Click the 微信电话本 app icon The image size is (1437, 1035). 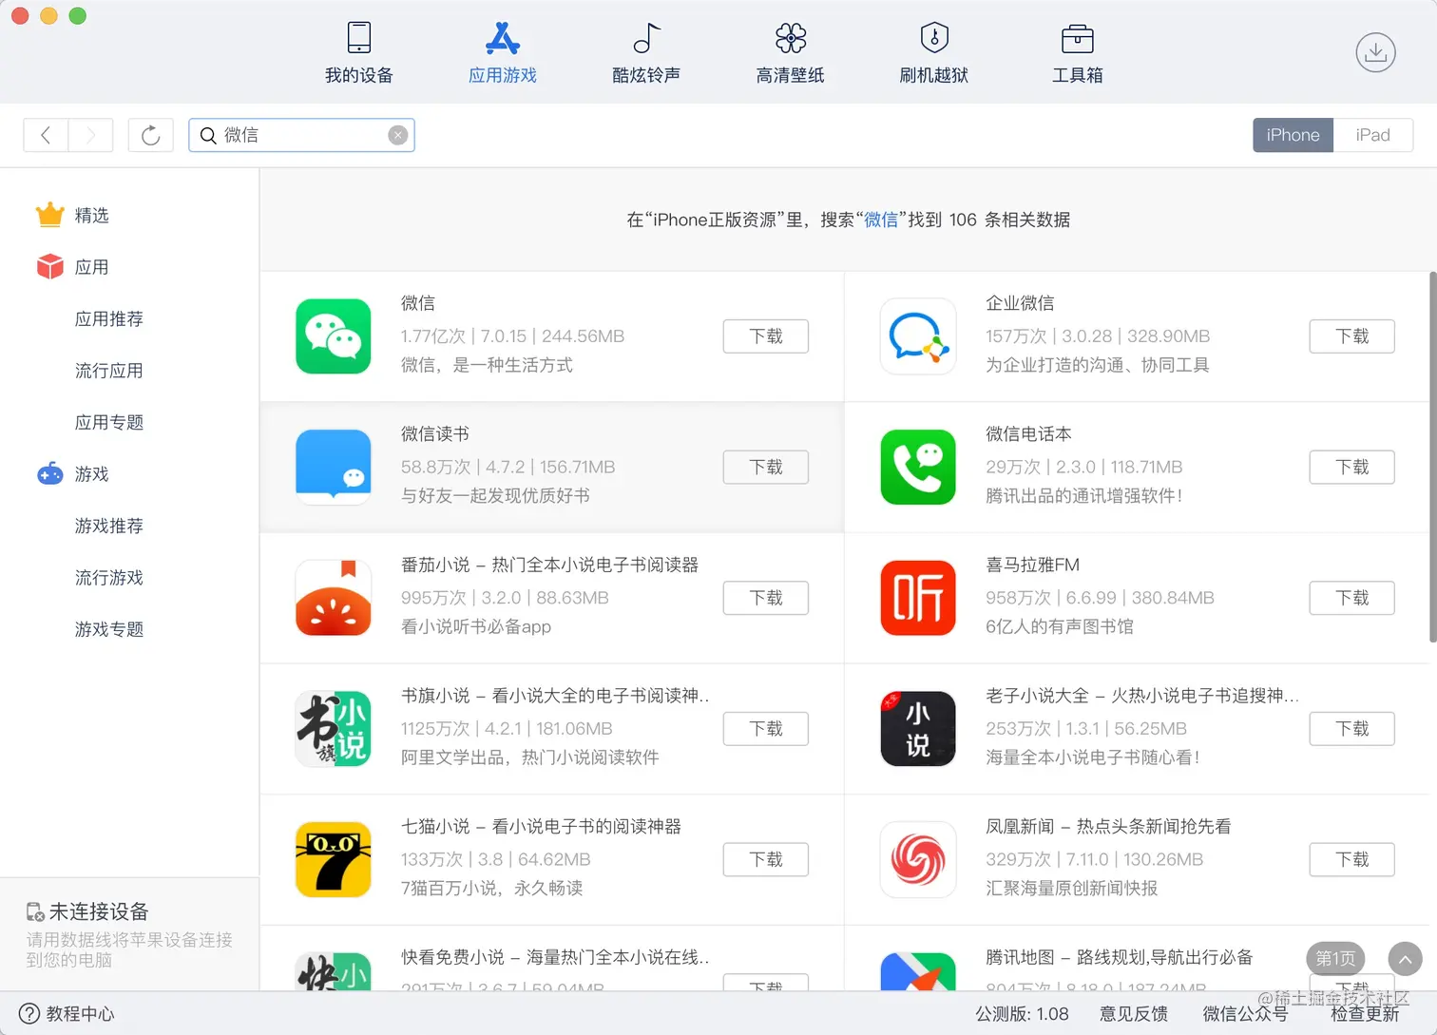[x=917, y=467]
